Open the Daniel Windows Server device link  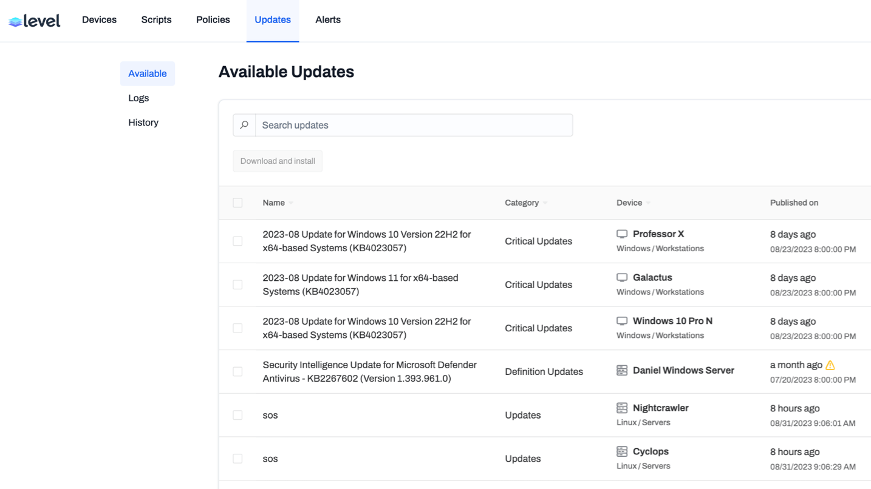coord(683,371)
